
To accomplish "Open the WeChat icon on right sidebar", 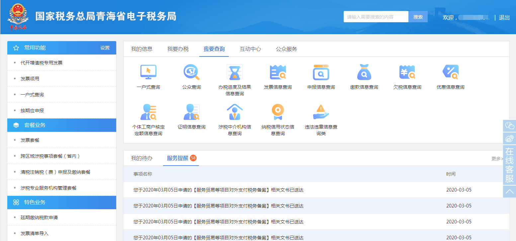I will click(509, 126).
